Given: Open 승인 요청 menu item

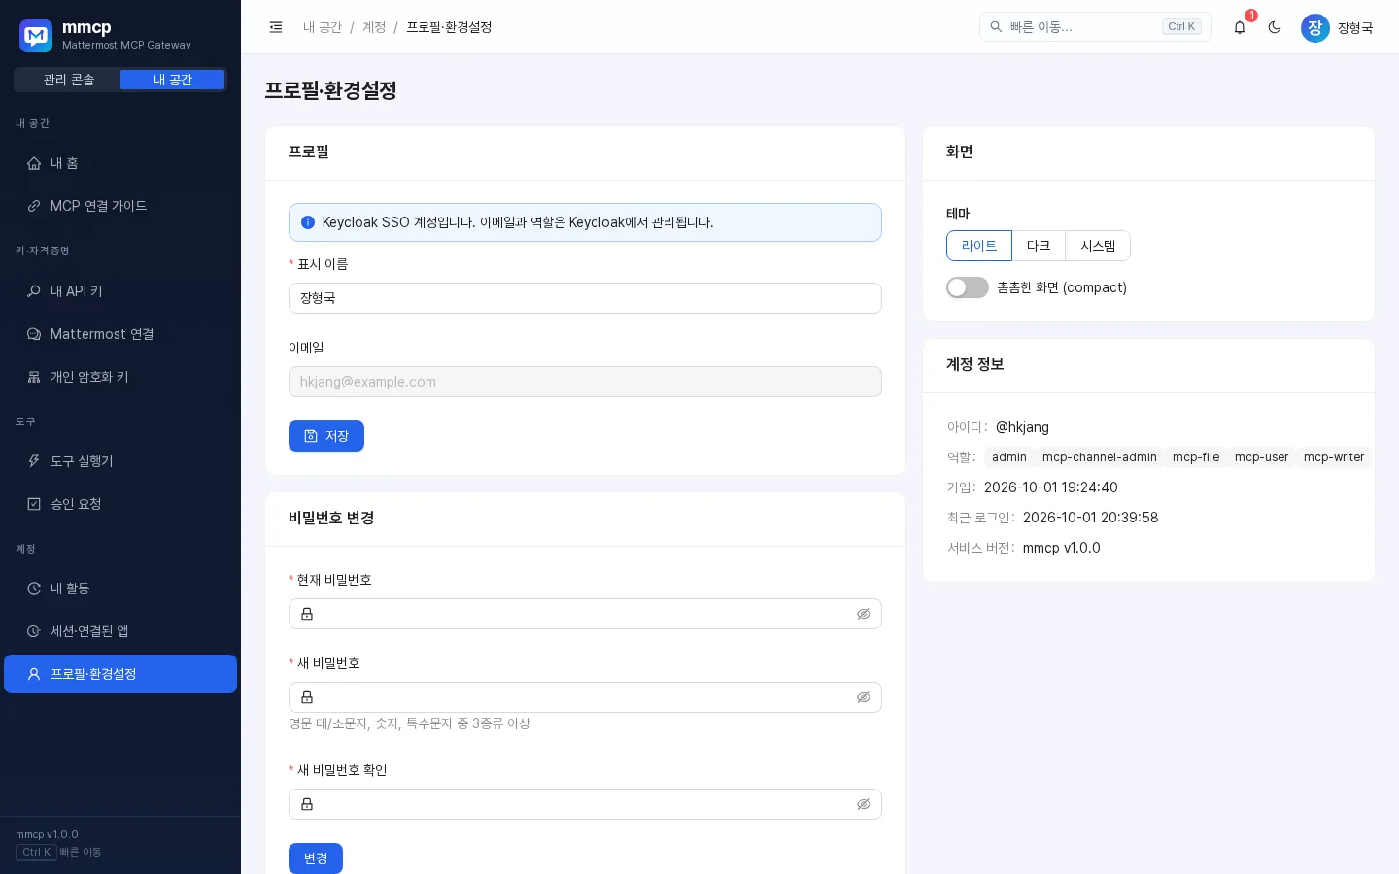Looking at the screenshot, I should point(120,504).
